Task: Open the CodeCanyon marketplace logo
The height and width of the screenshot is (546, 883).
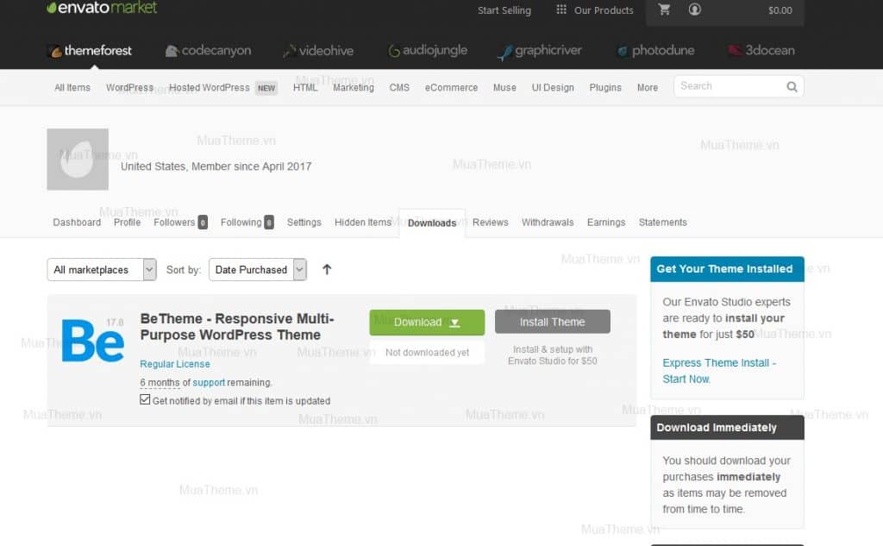Action: pyautogui.click(x=208, y=51)
